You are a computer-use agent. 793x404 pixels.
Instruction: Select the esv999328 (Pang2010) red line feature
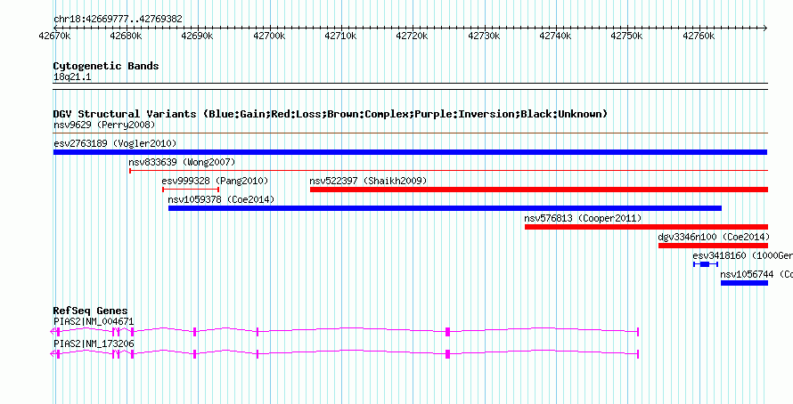pyautogui.click(x=191, y=190)
